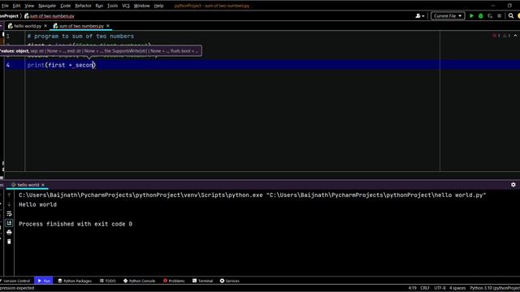Open the Code menu
Image resolution: width=520 pixels, height=292 pixels.
pos(65,6)
